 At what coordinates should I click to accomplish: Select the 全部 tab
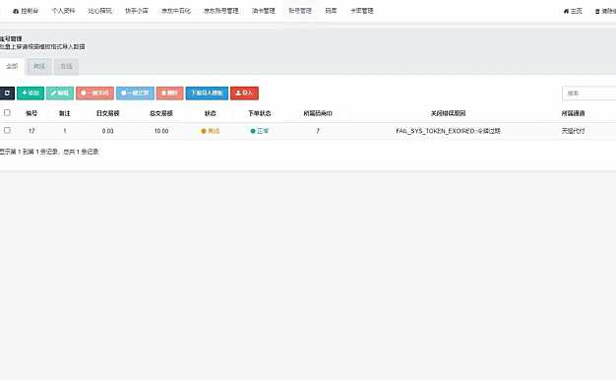tap(12, 66)
